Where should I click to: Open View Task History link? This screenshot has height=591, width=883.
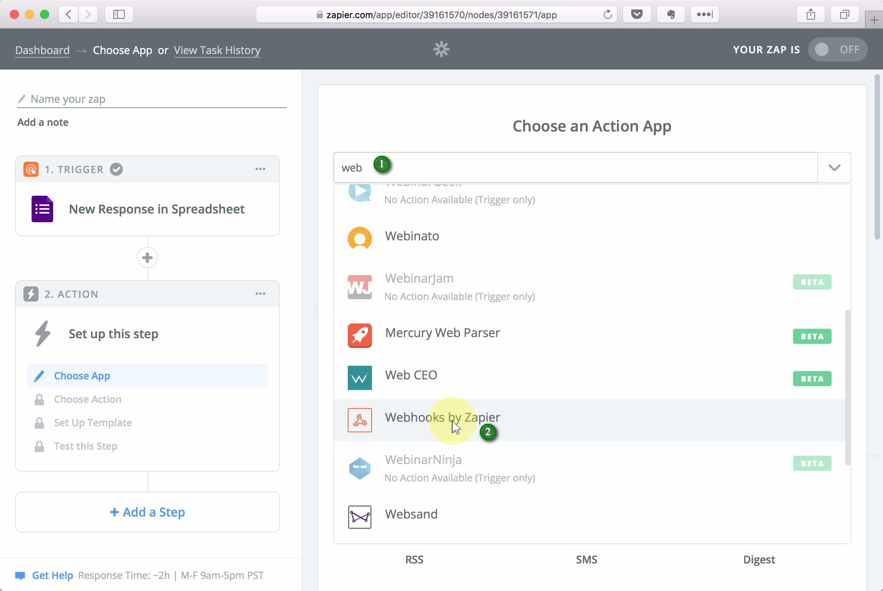click(217, 50)
